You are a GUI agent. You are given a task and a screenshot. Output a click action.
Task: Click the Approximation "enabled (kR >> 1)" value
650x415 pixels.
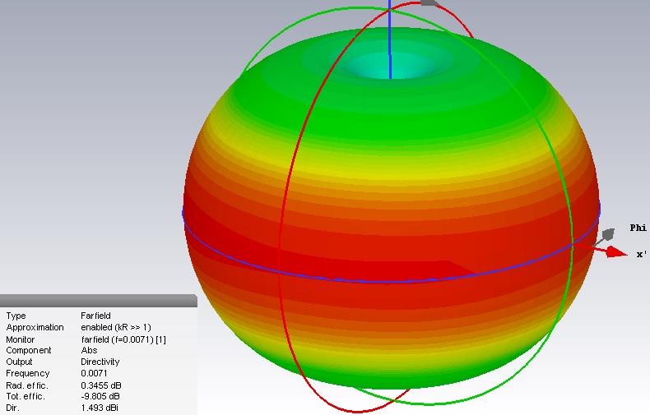pos(115,327)
